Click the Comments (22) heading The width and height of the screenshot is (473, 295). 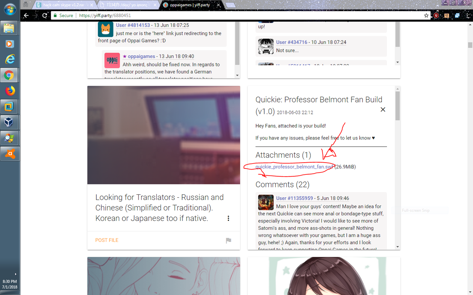point(282,184)
